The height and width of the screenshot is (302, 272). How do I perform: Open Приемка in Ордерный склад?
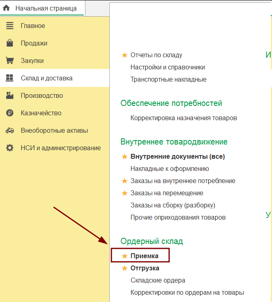point(144,256)
